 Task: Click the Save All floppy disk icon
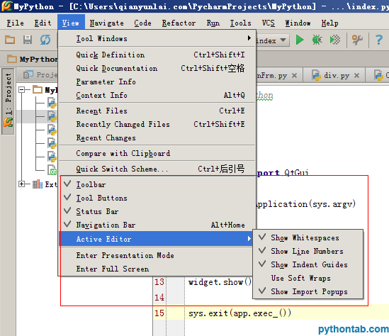(x=28, y=40)
